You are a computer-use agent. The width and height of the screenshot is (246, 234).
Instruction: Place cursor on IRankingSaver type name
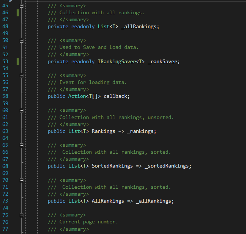tap(116, 62)
